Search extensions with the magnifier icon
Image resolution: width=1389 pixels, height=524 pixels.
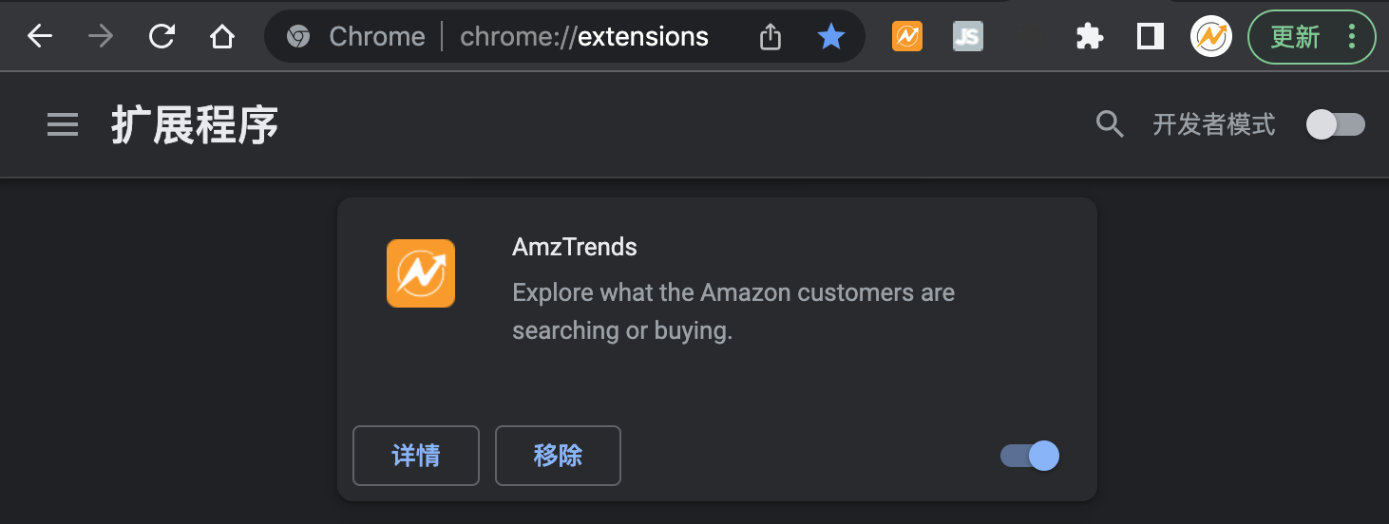pyautogui.click(x=1110, y=124)
